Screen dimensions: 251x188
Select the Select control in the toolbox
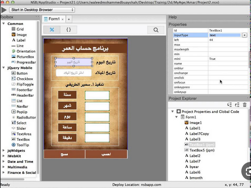[19, 123]
